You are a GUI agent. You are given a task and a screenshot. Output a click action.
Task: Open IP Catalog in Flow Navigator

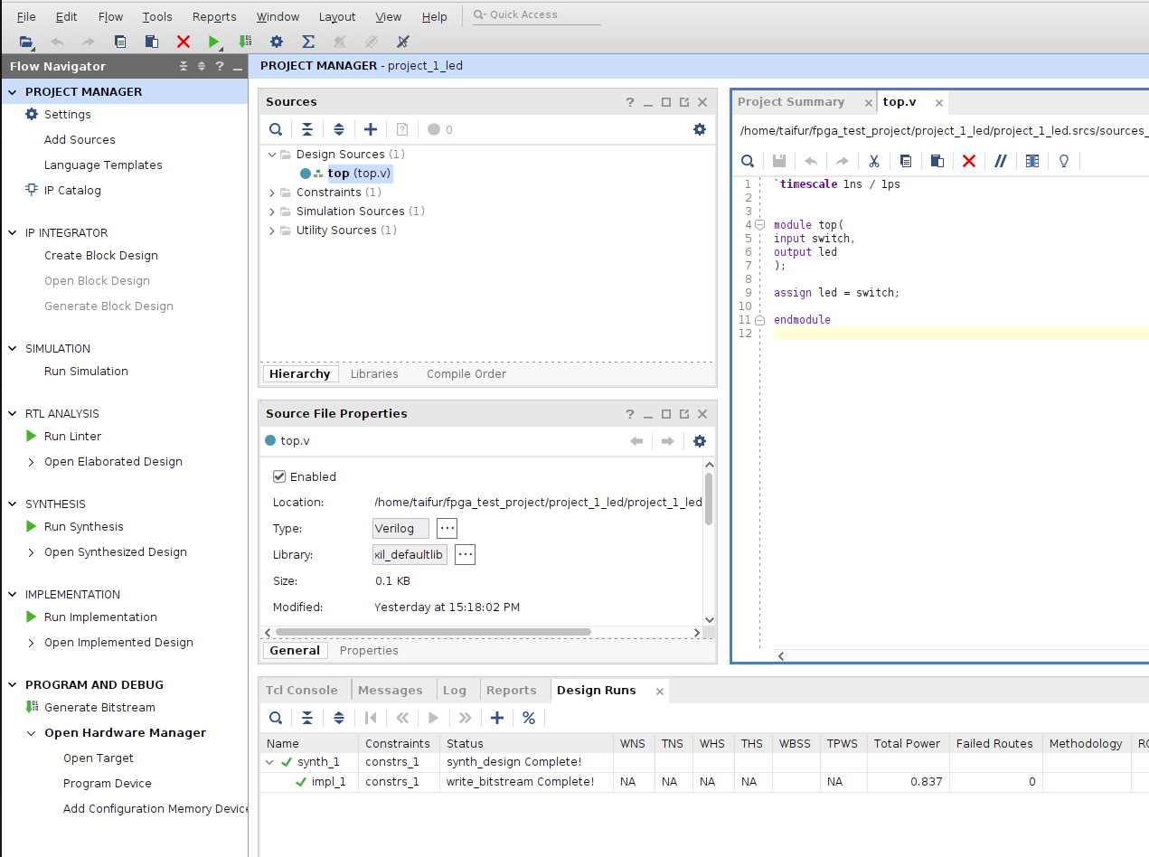point(72,190)
